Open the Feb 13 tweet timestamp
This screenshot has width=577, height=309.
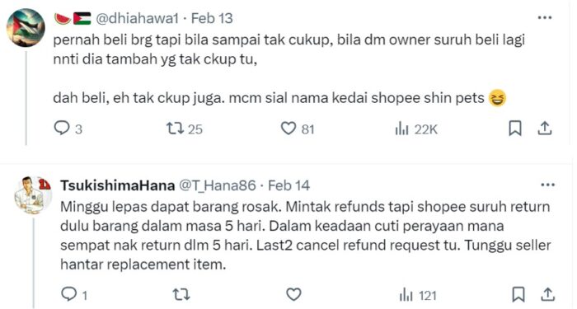pyautogui.click(x=212, y=18)
